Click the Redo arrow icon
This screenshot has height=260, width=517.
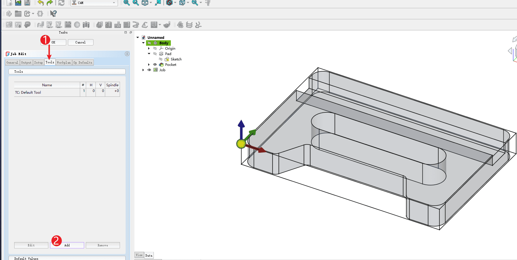[x=50, y=3]
